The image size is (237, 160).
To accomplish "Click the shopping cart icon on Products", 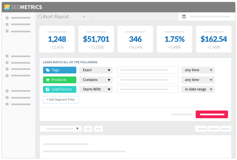I will (48, 80).
